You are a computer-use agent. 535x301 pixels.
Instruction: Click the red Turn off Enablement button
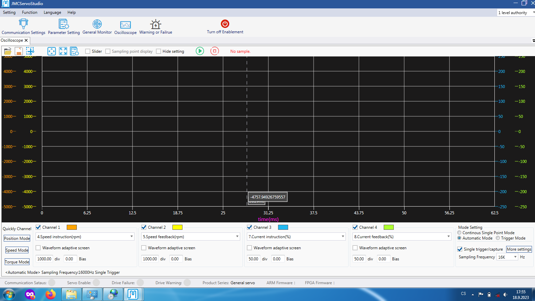point(225,24)
